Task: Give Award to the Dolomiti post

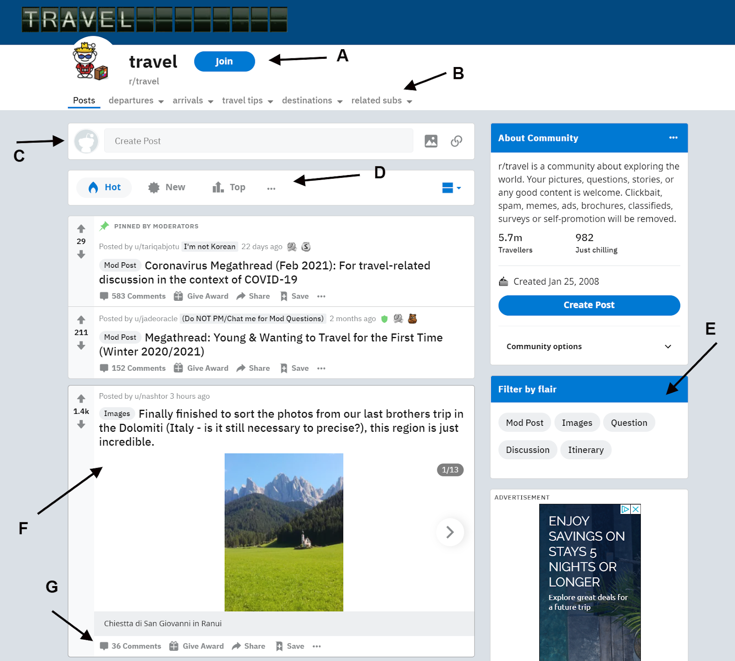Action: (196, 646)
